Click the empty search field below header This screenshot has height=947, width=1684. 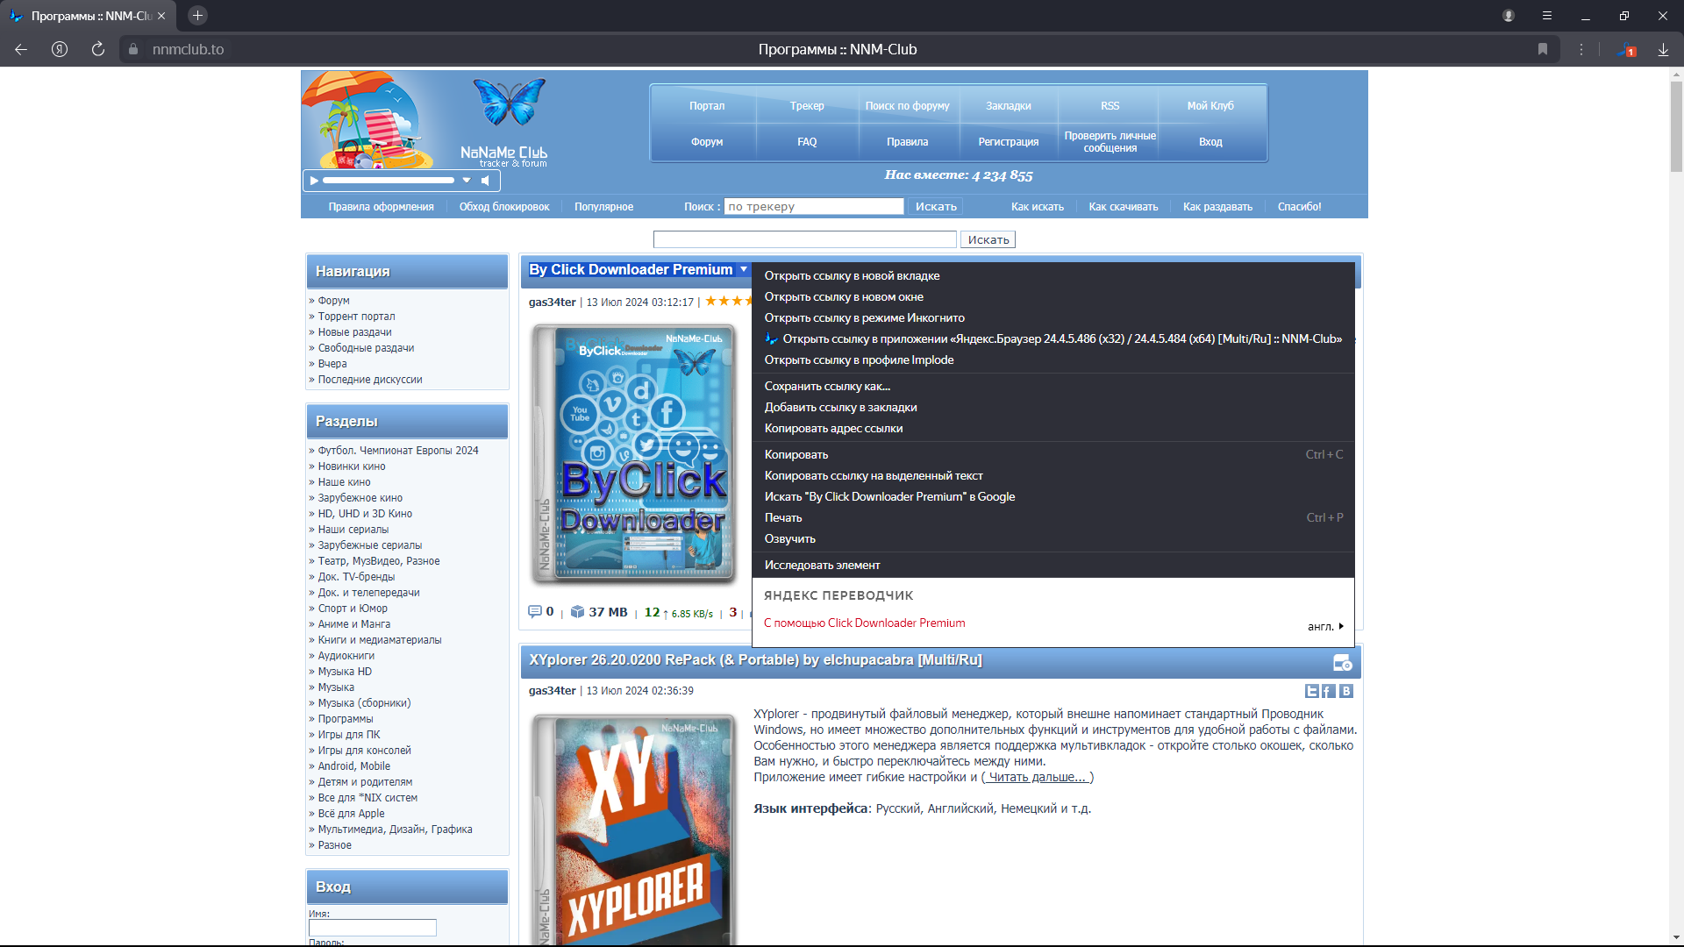point(804,239)
